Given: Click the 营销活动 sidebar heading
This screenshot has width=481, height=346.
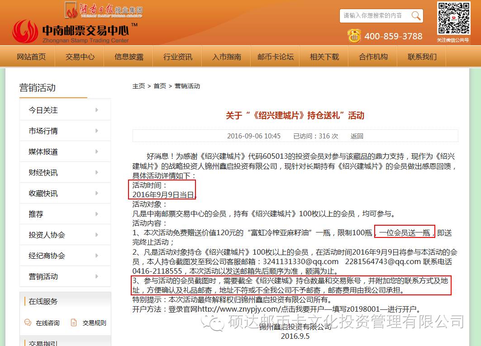Looking at the screenshot, I should (38, 88).
